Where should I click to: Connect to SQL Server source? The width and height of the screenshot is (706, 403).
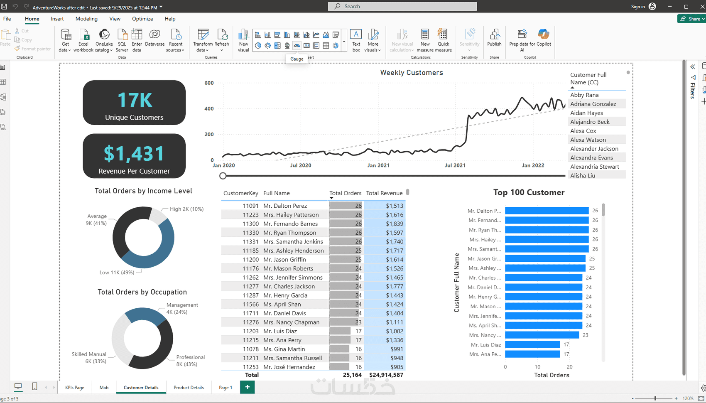pos(122,40)
